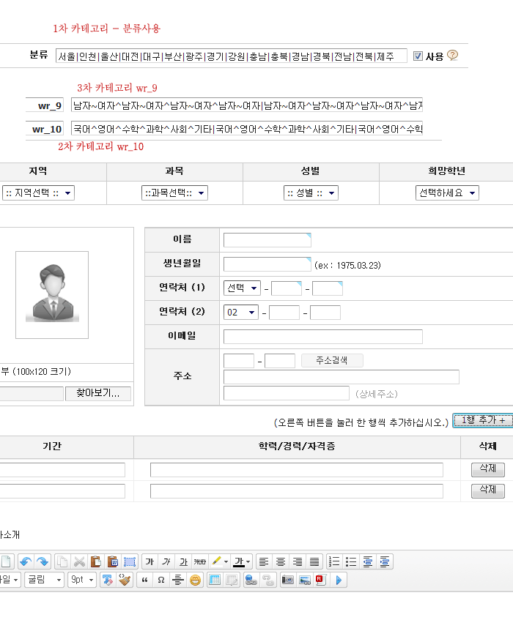Insert a table using the table icon
The image size is (513, 631).
[x=215, y=580]
